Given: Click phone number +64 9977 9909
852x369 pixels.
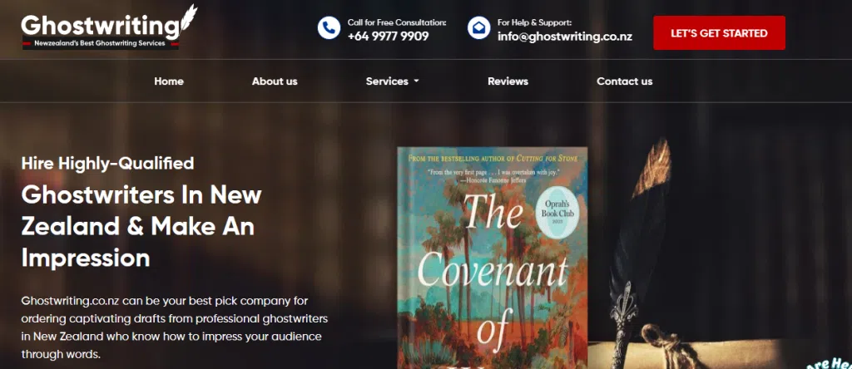Looking at the screenshot, I should (x=388, y=37).
